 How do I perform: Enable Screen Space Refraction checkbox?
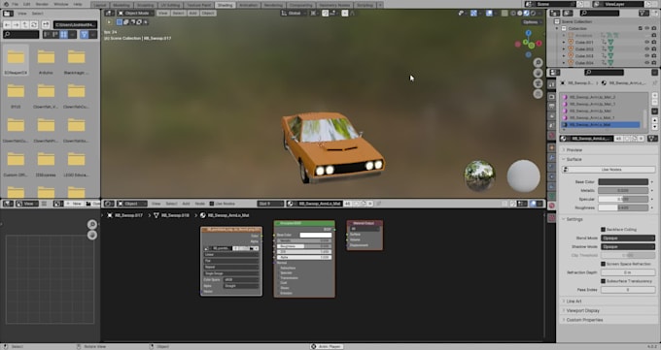click(x=604, y=264)
